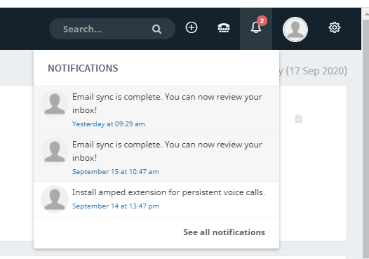
Task: Click the 'Yesterday at 09:29 am' timestamp
Action: tap(109, 124)
